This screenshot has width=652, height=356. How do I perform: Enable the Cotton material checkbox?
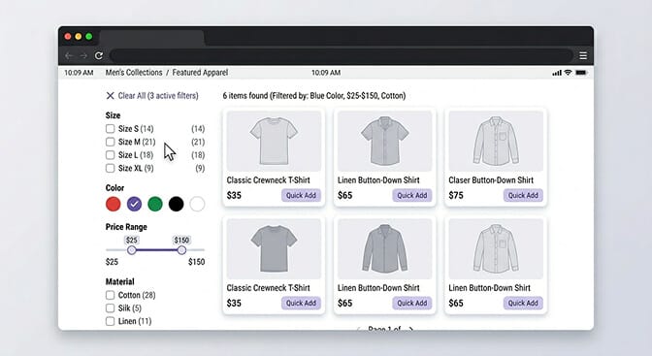pos(111,295)
